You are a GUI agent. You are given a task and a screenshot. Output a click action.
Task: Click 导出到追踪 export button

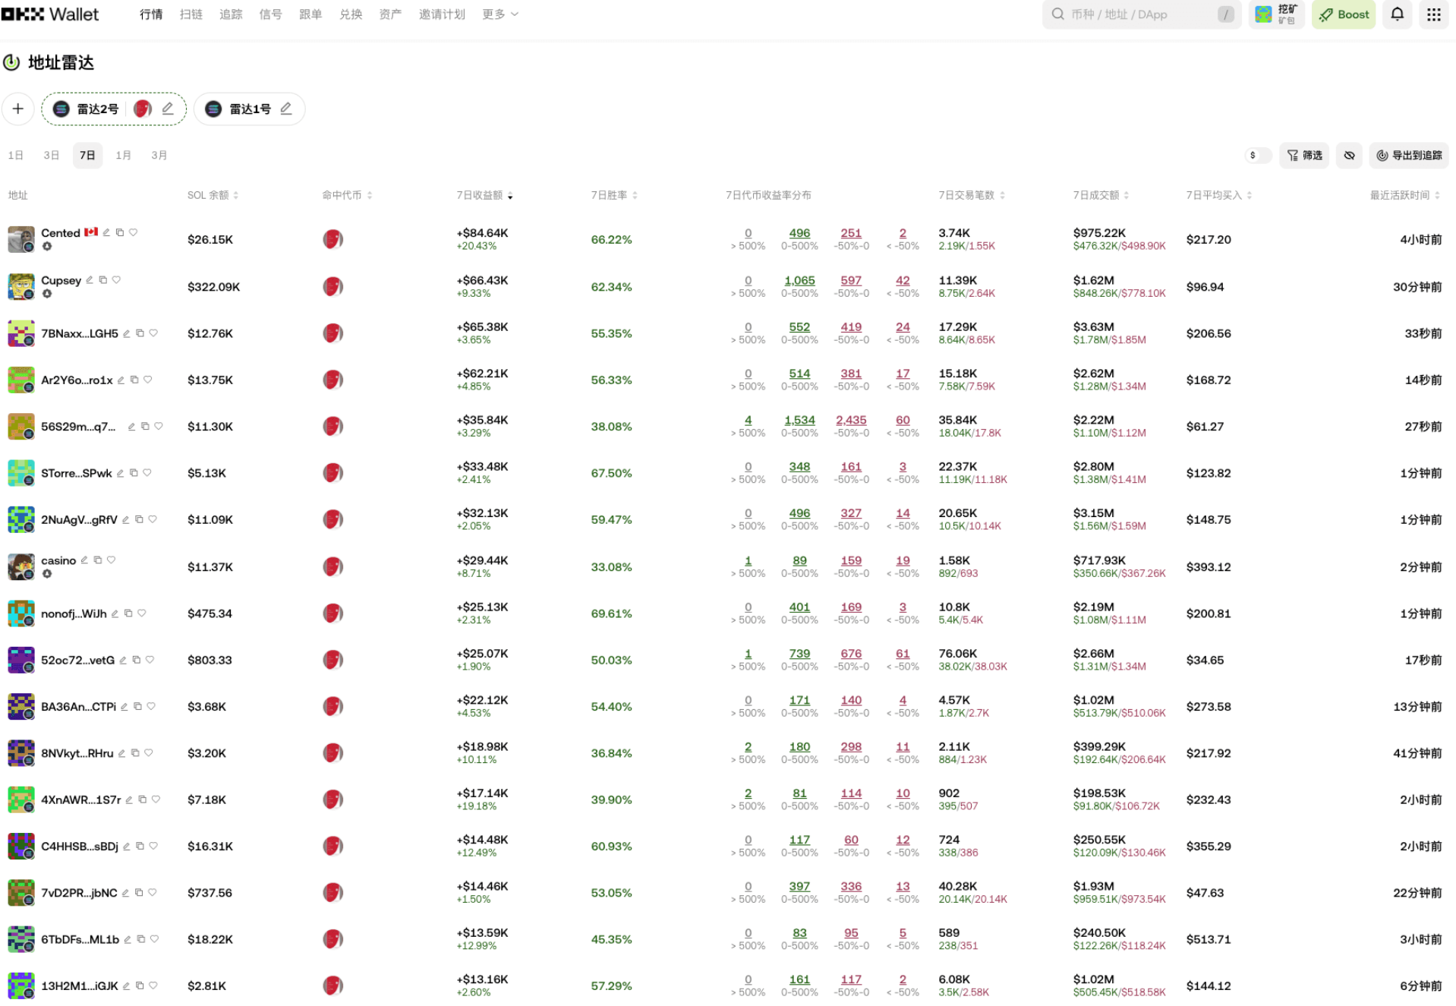click(1409, 155)
